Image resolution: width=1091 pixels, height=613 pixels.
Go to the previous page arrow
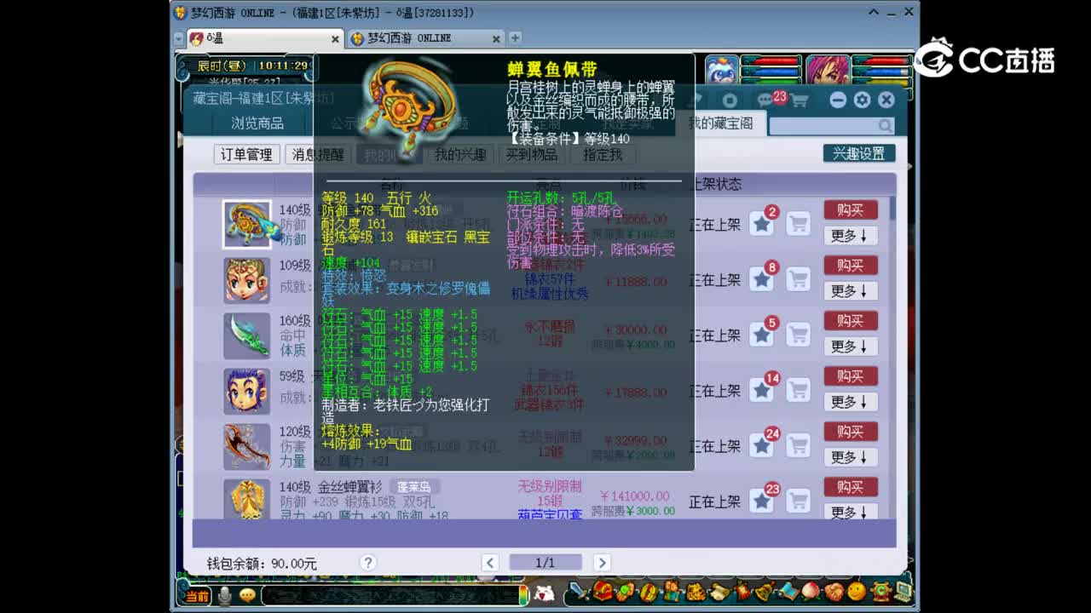coord(490,563)
